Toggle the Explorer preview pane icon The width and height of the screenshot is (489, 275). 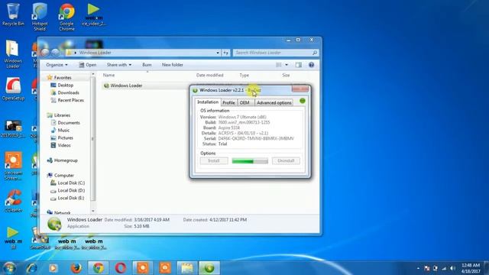tap(299, 65)
